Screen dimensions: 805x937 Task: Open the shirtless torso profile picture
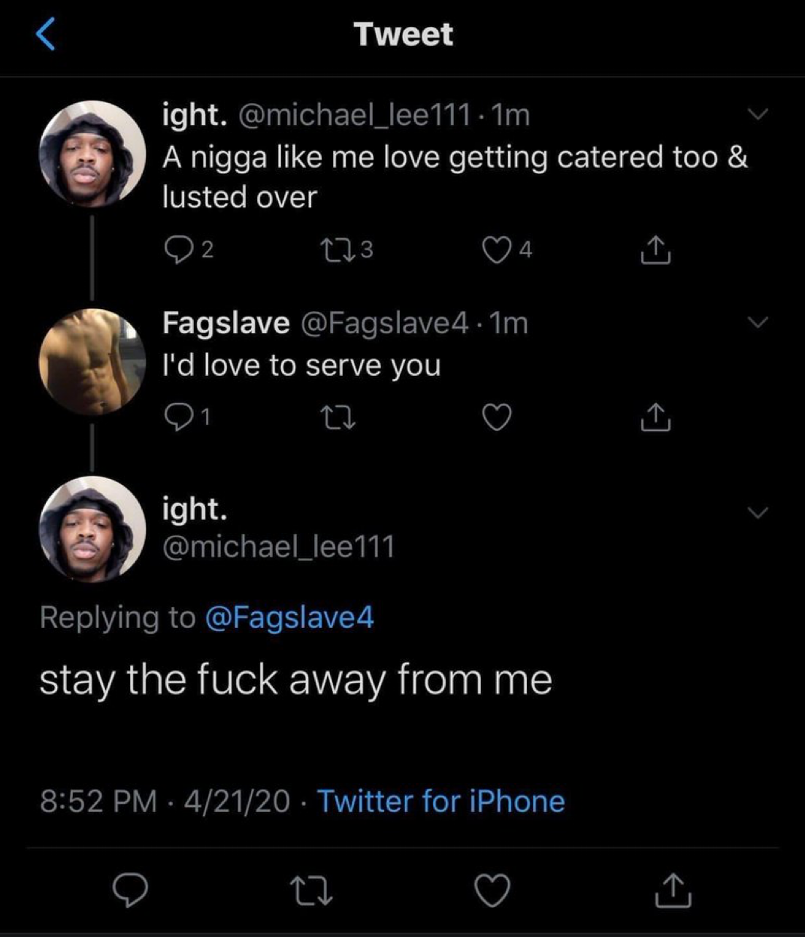tap(92, 362)
